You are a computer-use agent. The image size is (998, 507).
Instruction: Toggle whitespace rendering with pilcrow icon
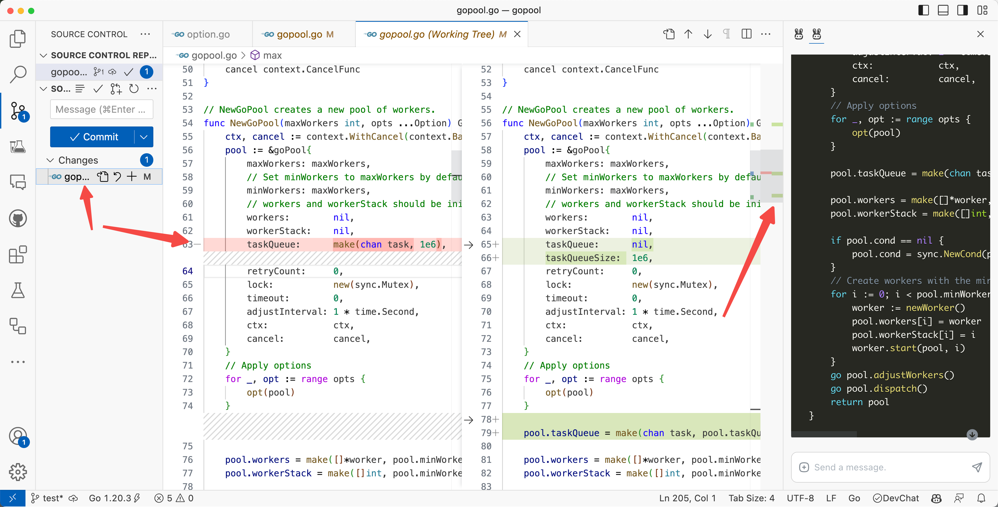pos(727,34)
